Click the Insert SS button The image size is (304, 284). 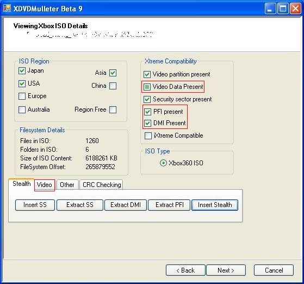pos(35,205)
